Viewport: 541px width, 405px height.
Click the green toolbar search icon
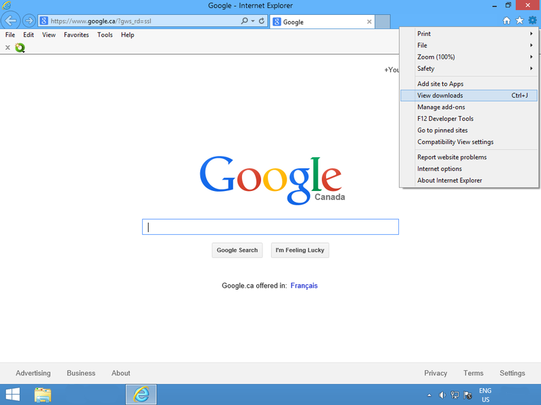click(20, 47)
